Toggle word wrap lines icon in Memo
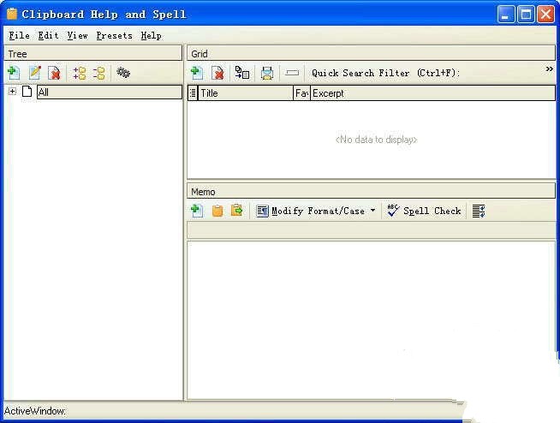560x423 pixels. coord(479,211)
